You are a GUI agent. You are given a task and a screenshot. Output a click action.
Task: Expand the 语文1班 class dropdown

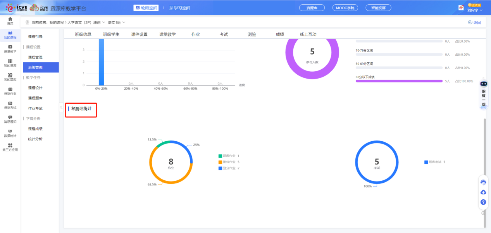(x=117, y=22)
